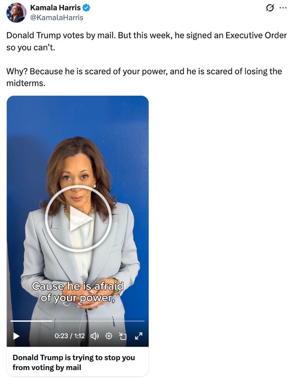Expand video to fullscreen

138,336
